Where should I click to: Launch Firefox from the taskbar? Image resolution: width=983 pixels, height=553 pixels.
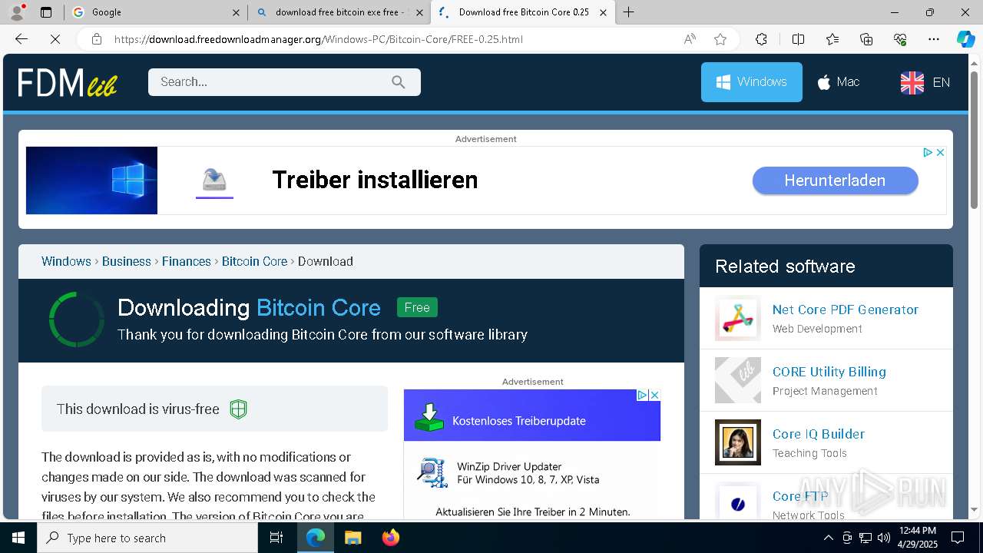(x=391, y=538)
